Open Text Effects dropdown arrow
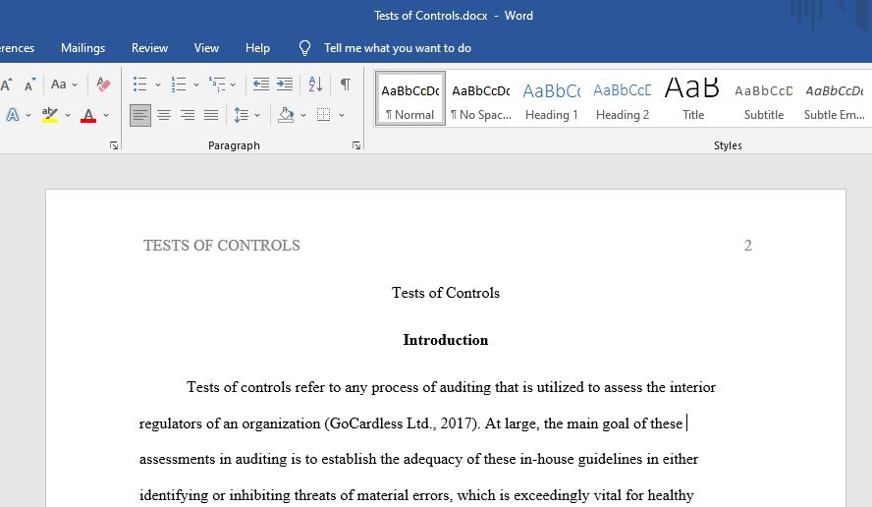The image size is (872, 507). click(x=28, y=115)
